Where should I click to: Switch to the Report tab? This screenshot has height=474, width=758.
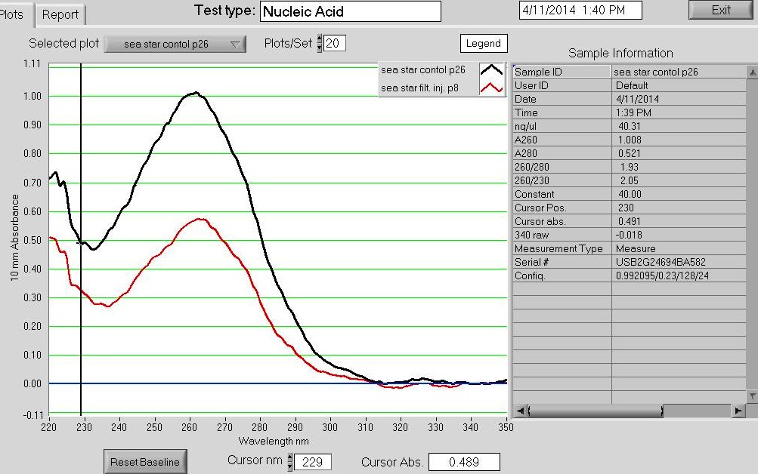coord(60,14)
